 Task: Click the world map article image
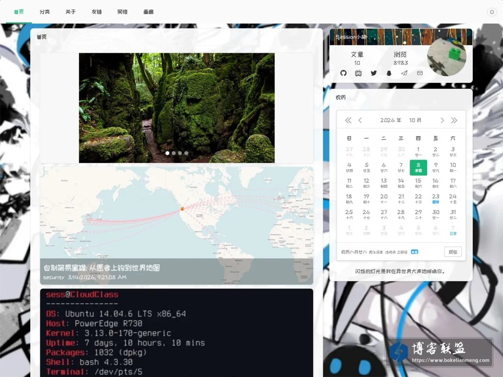coord(176,225)
